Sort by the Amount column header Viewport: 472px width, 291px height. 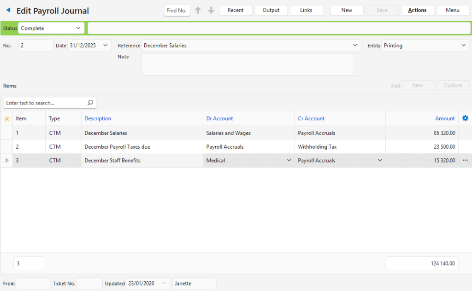pyautogui.click(x=445, y=118)
